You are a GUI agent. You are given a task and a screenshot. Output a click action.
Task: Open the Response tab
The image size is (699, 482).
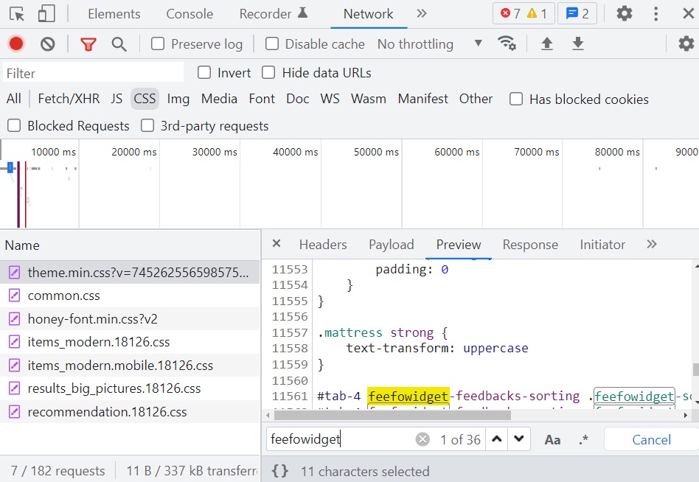529,244
